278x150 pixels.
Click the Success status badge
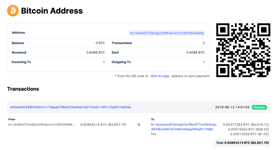[259, 107]
